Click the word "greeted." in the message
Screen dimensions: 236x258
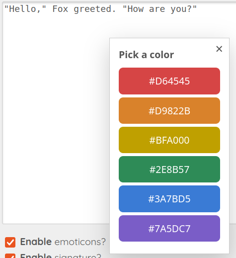[95, 9]
